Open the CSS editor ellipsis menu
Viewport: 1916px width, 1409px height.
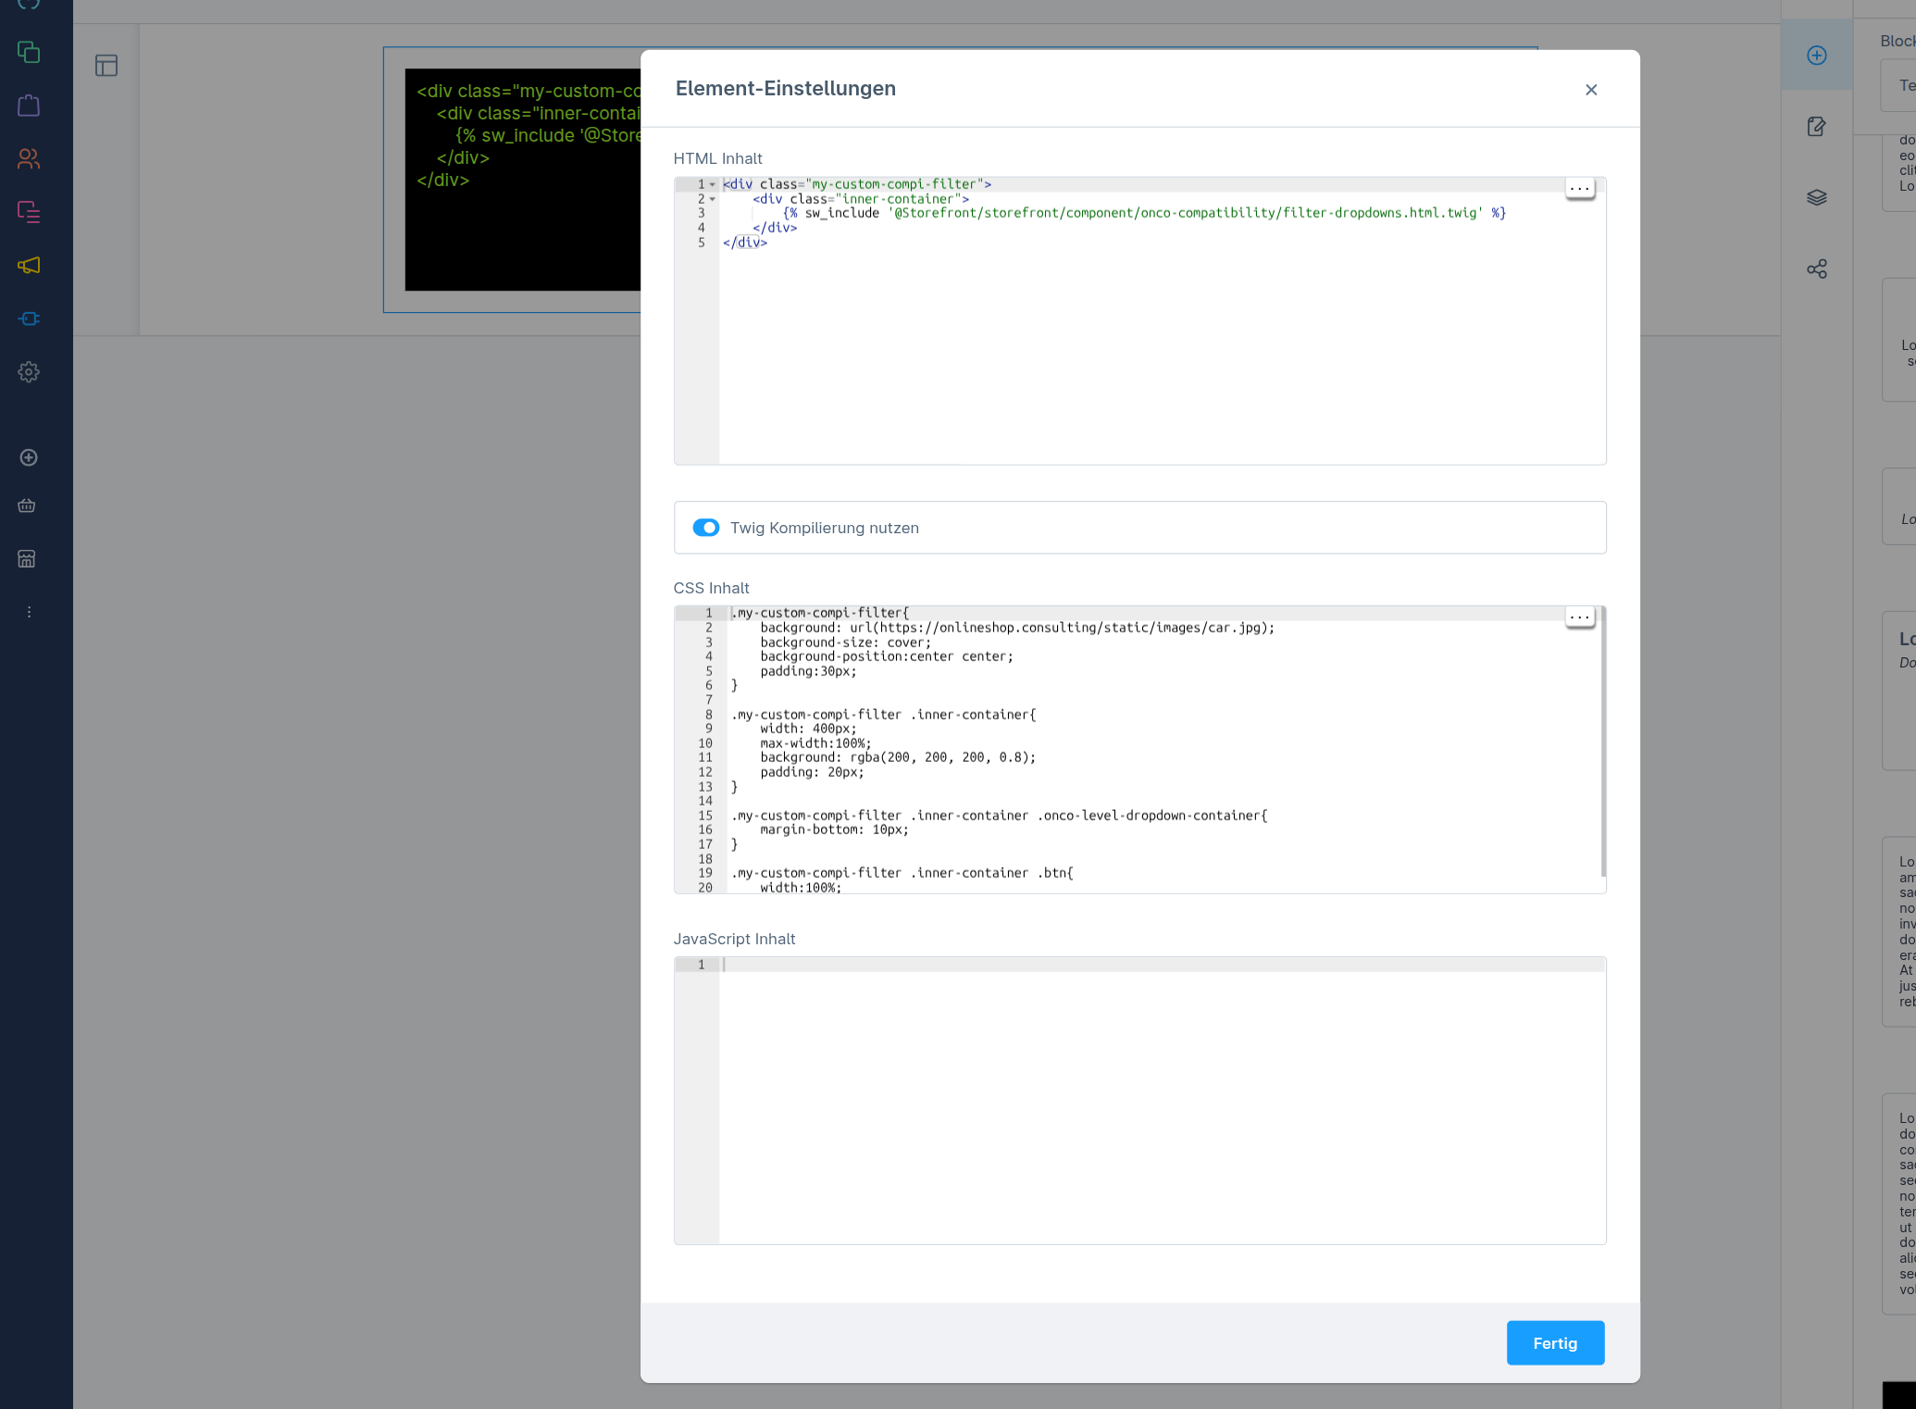tap(1580, 617)
